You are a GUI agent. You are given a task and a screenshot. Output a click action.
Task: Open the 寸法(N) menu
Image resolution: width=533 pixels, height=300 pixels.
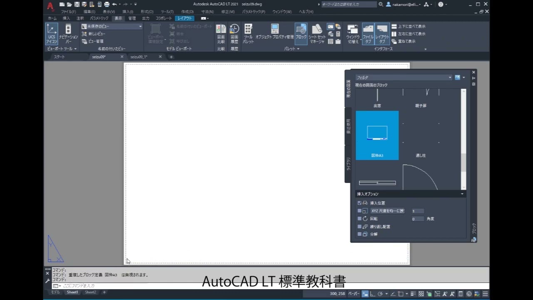[x=207, y=12]
